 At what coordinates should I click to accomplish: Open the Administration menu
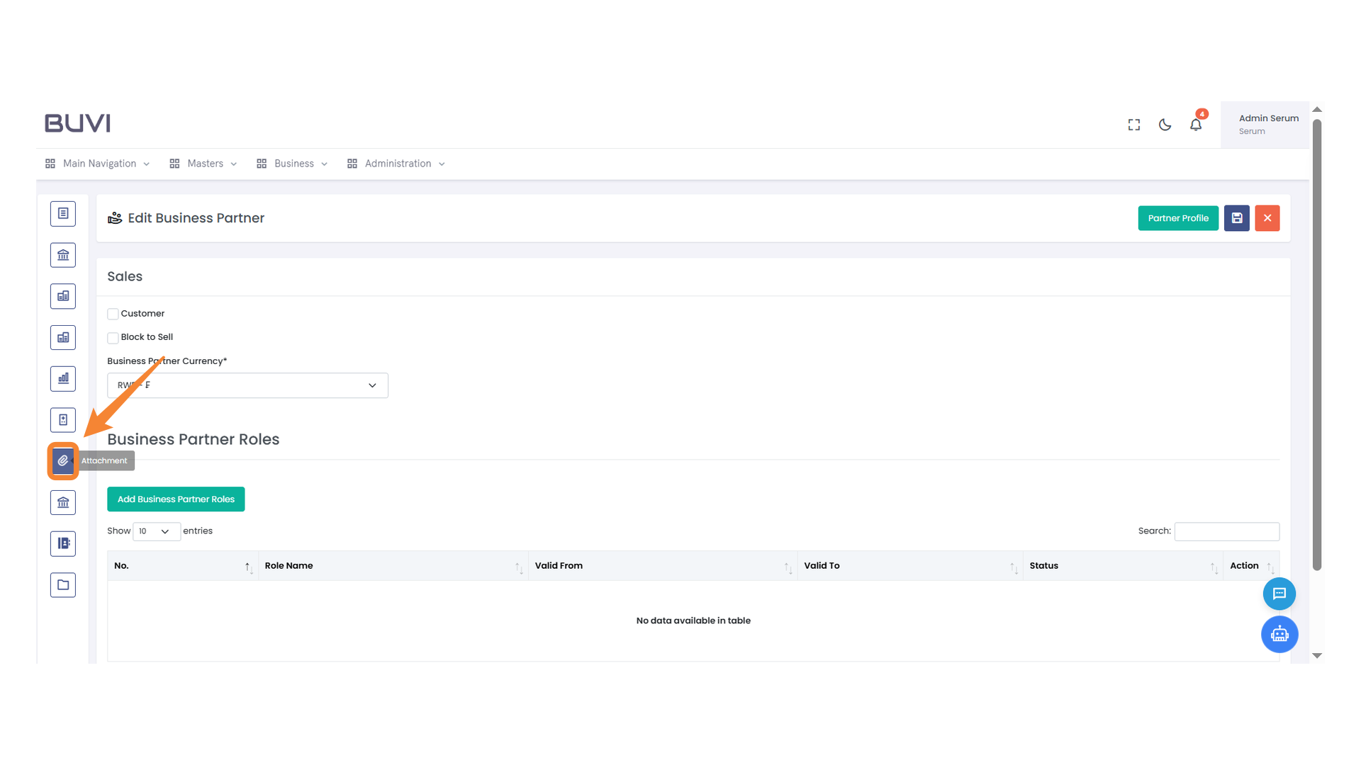click(x=397, y=164)
